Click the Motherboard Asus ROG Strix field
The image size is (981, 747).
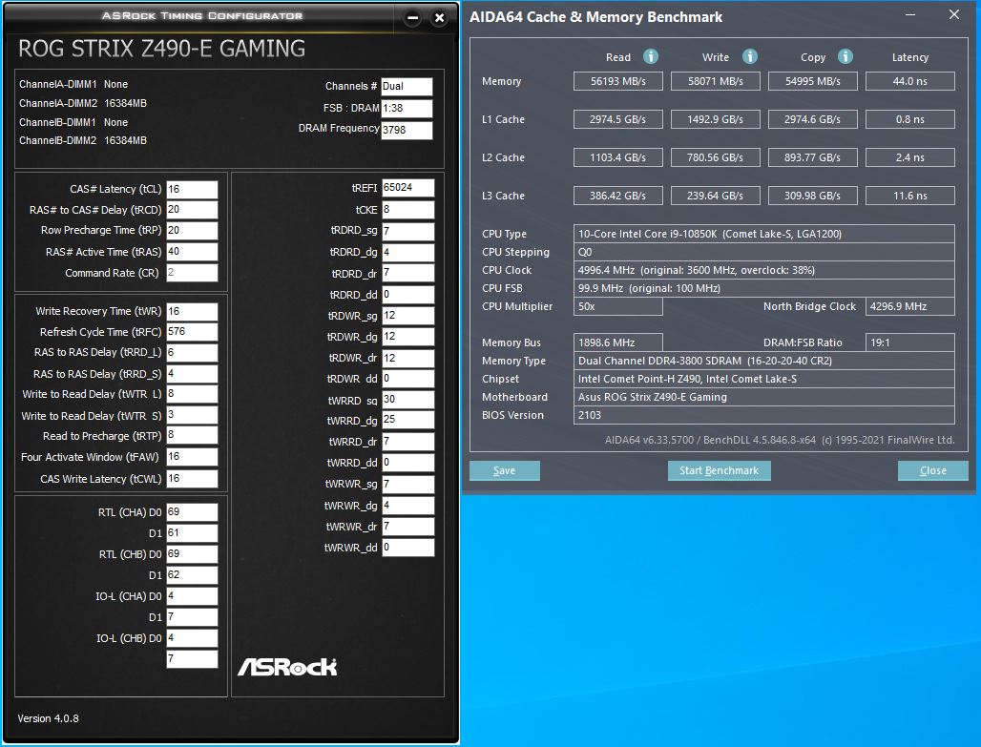click(x=764, y=397)
